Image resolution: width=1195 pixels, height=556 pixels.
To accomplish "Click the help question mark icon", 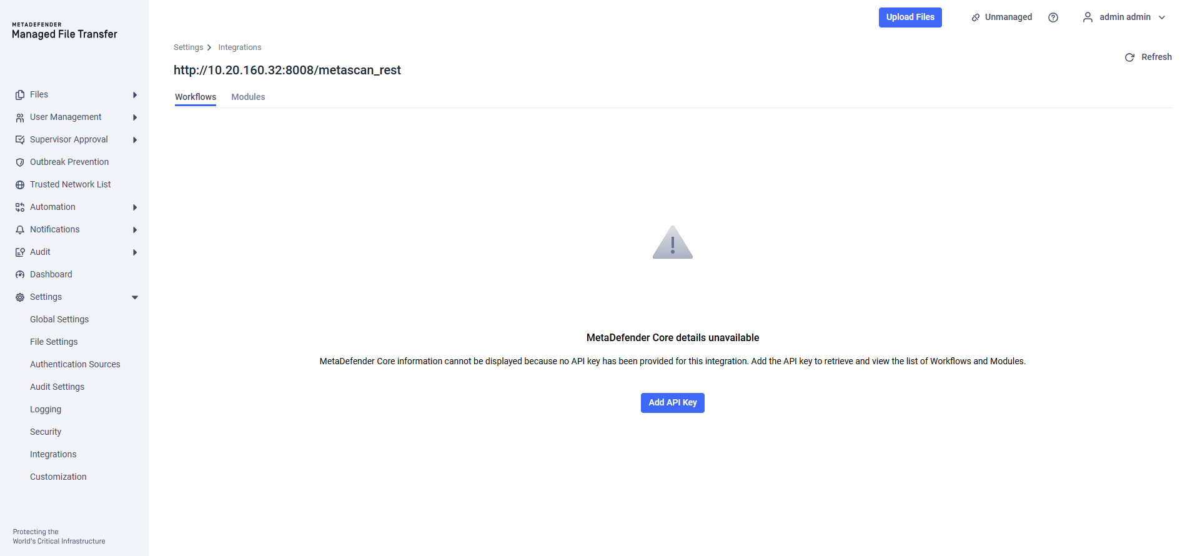I will pyautogui.click(x=1053, y=17).
